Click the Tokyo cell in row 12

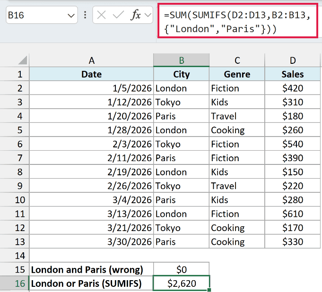click(181, 228)
